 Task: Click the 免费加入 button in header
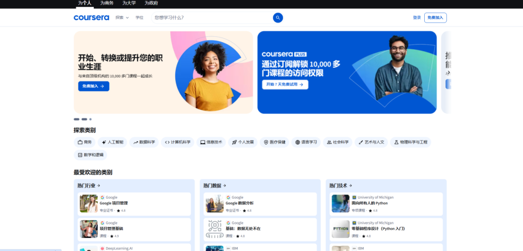(x=435, y=18)
